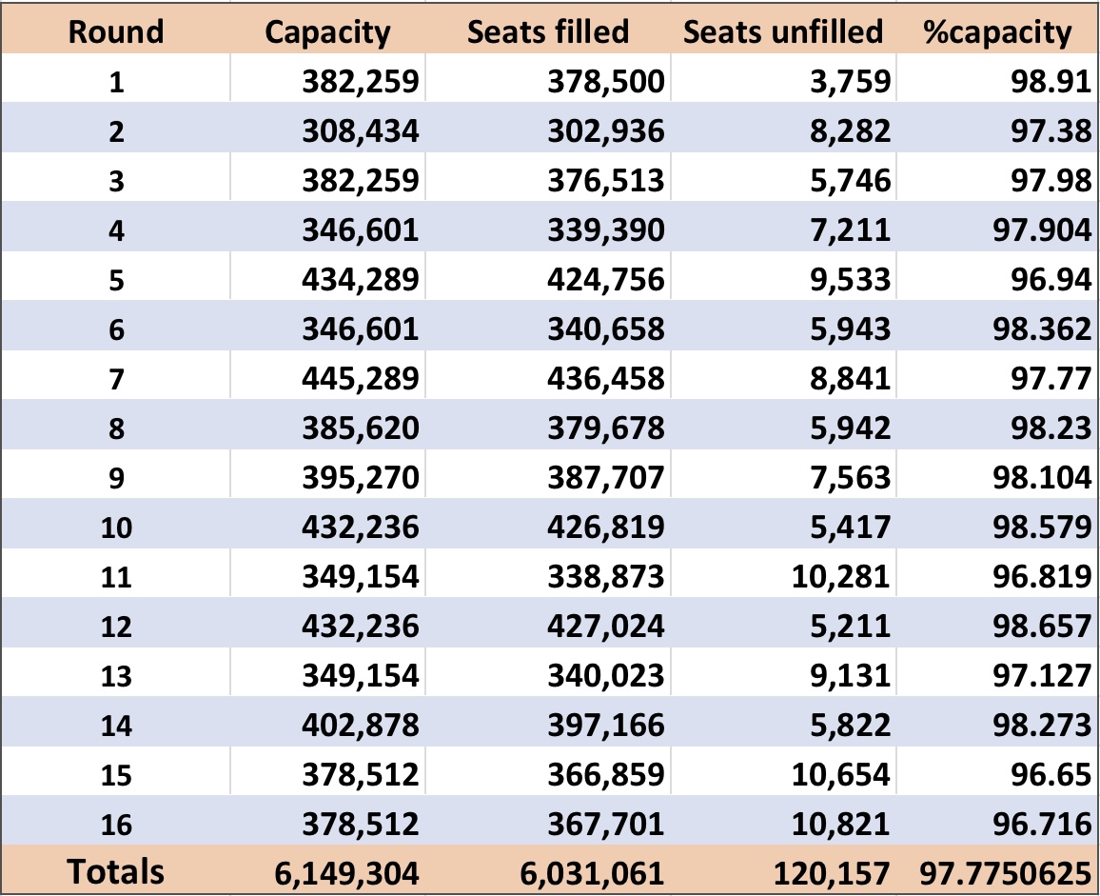Select unfilled seats cell 10,281
Image resolution: width=1100 pixels, height=896 pixels.
(x=841, y=576)
